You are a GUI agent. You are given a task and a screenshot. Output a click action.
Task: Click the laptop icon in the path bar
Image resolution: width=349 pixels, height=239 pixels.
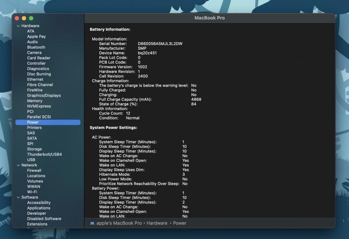pyautogui.click(x=92, y=223)
